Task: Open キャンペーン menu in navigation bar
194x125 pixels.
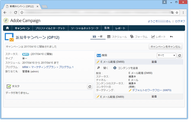Action: [22, 28]
